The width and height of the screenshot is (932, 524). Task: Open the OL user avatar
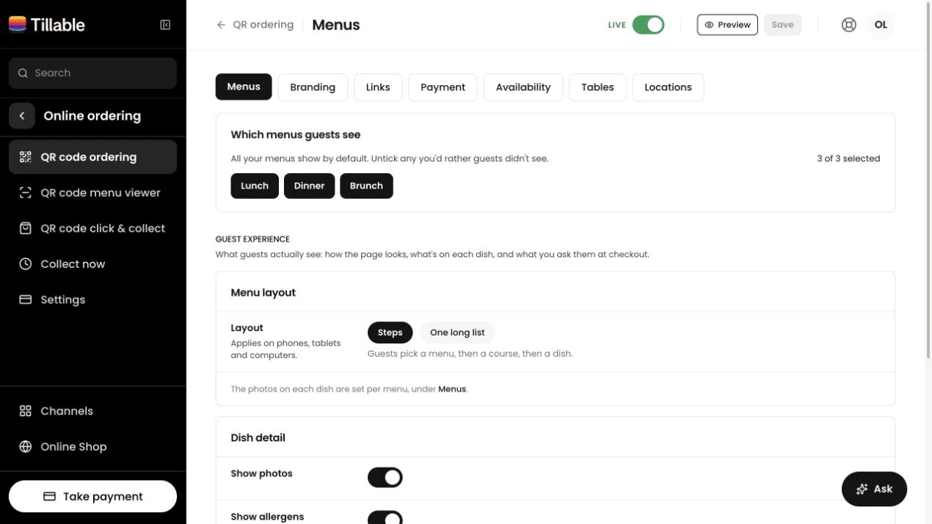pyautogui.click(x=881, y=25)
